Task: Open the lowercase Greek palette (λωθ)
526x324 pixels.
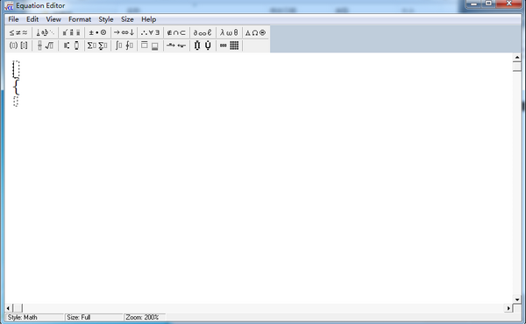Action: 229,32
